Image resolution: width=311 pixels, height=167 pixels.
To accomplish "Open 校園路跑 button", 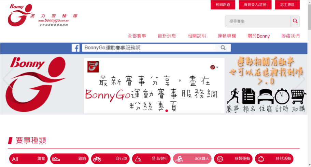I will [x=223, y=4].
